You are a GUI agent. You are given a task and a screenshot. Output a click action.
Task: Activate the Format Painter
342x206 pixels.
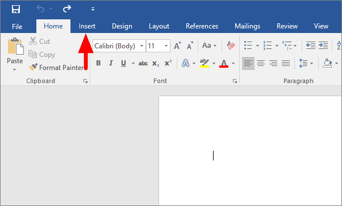click(x=56, y=68)
